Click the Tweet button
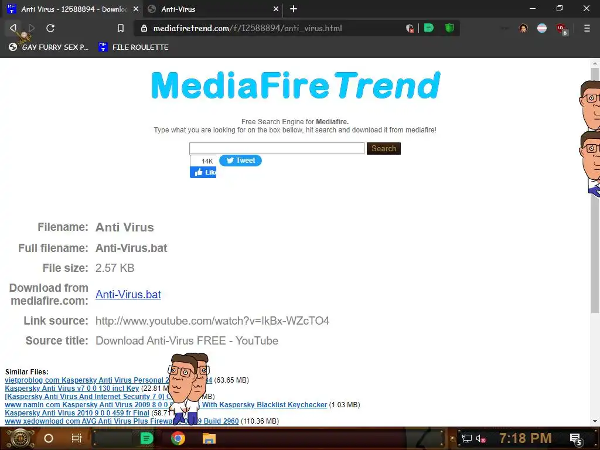The width and height of the screenshot is (600, 450). [240, 161]
